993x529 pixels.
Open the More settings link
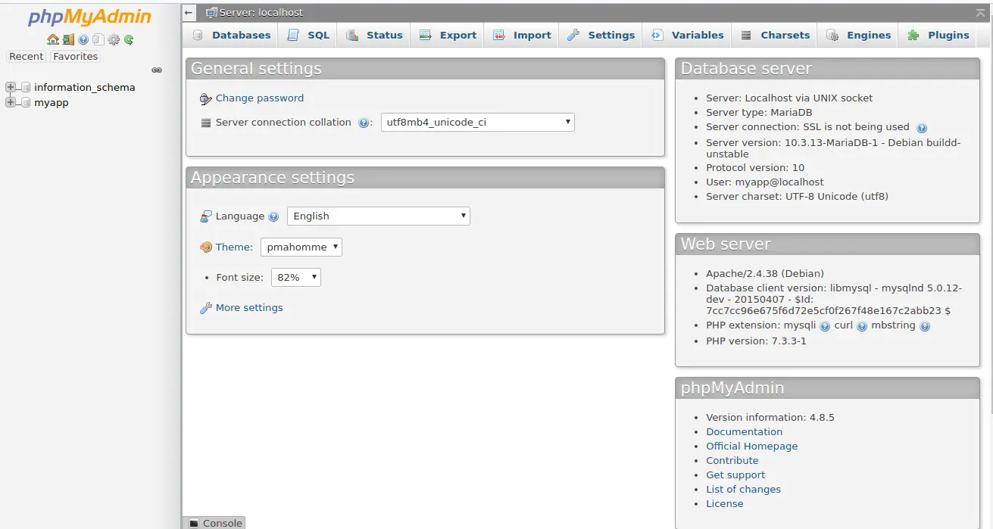[x=249, y=308]
